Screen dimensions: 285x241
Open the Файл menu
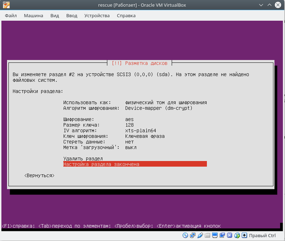pos(11,16)
